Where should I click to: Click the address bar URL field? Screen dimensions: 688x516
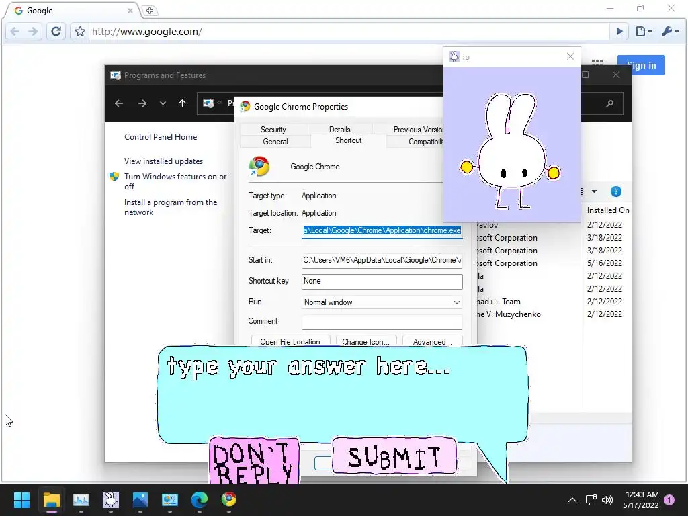click(349, 32)
